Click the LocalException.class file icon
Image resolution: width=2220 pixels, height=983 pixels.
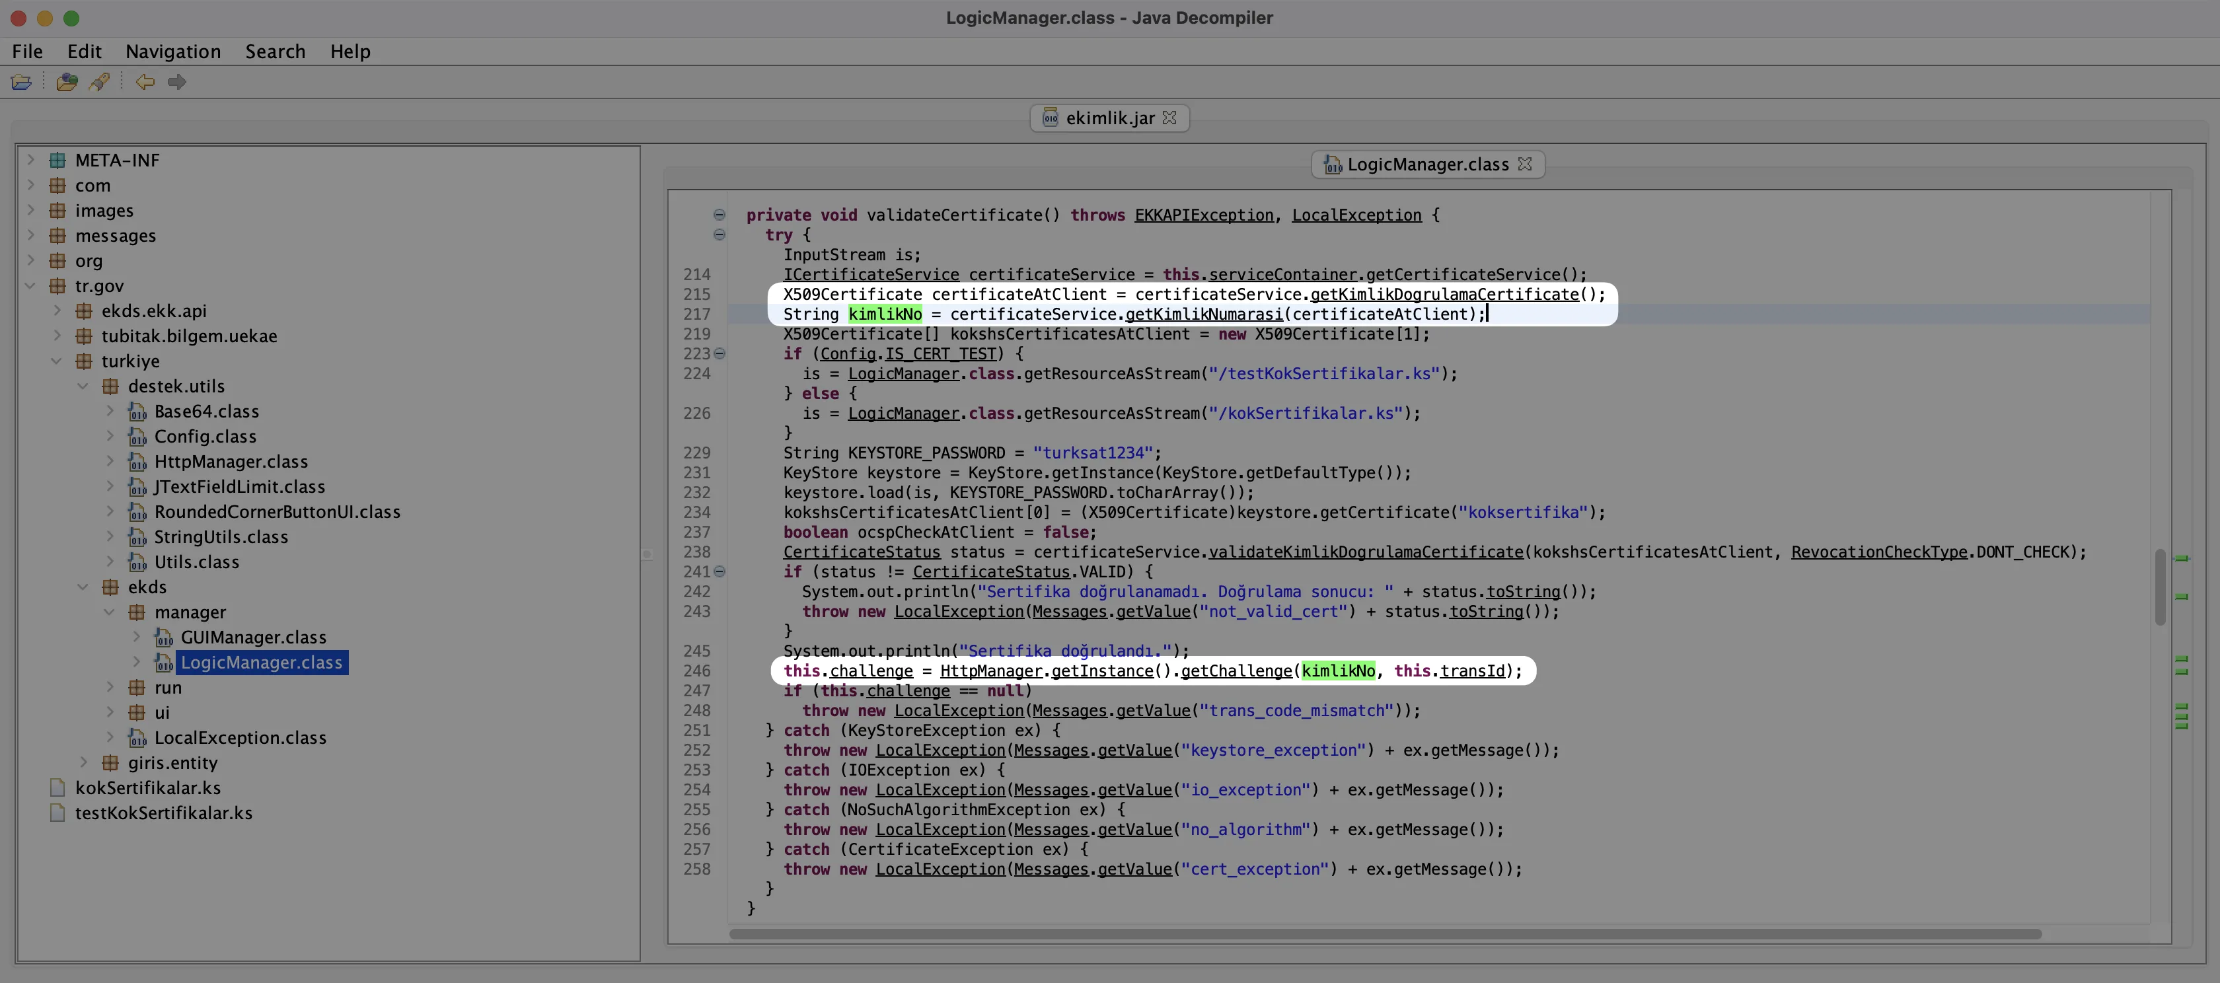coord(137,737)
